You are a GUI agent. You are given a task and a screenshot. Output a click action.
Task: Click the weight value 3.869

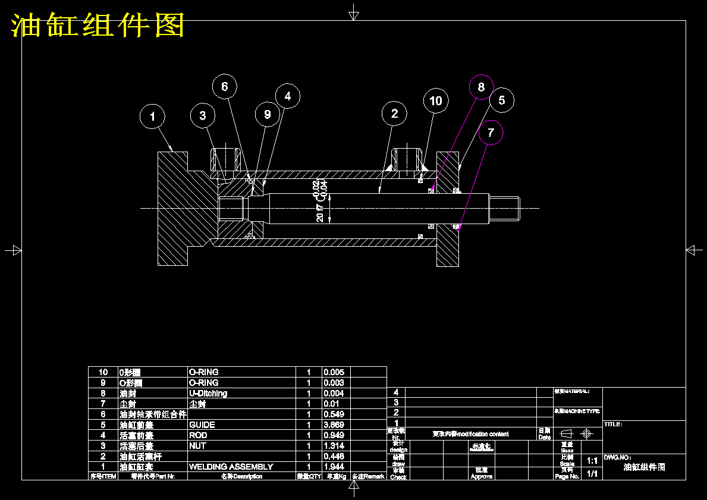click(334, 424)
